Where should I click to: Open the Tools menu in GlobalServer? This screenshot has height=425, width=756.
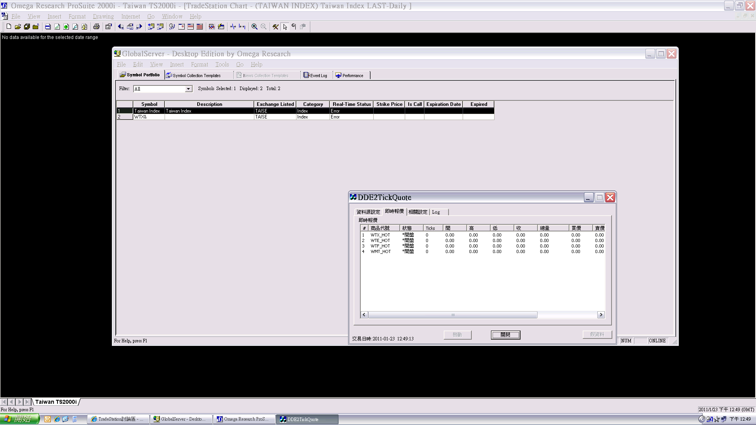222,65
